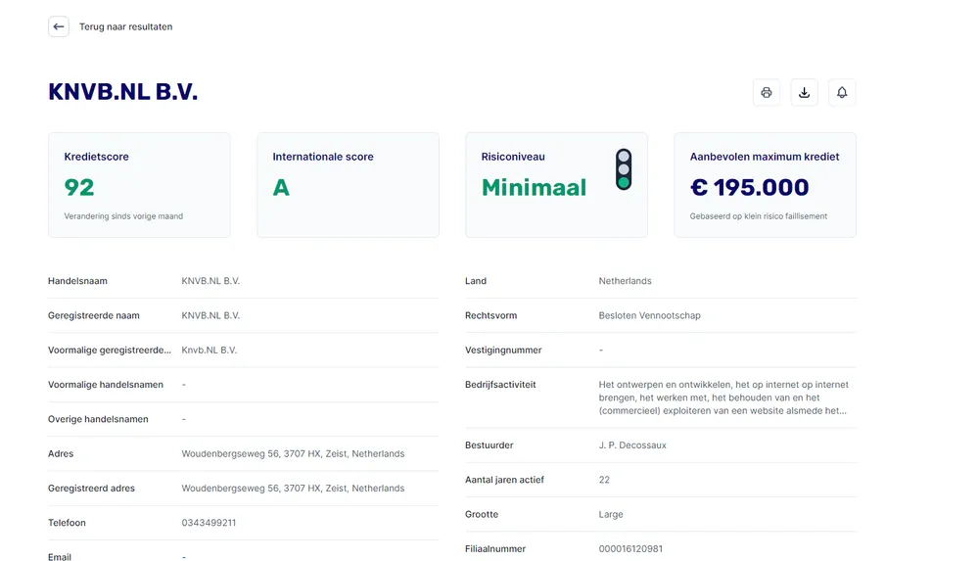Select the Kredietscore card
This screenshot has height=561, width=979.
click(139, 185)
